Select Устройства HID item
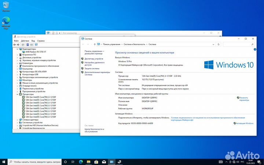Viewport: 264px width, 165px height. point(40,125)
